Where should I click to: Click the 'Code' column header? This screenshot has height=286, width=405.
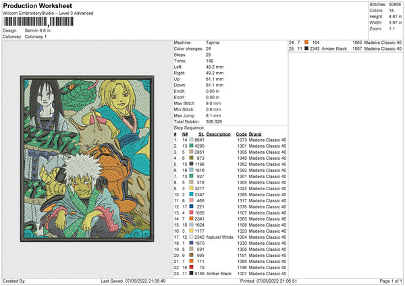tap(241, 134)
